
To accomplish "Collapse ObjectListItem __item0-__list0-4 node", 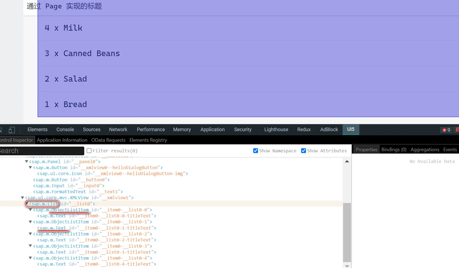I will (x=30, y=258).
